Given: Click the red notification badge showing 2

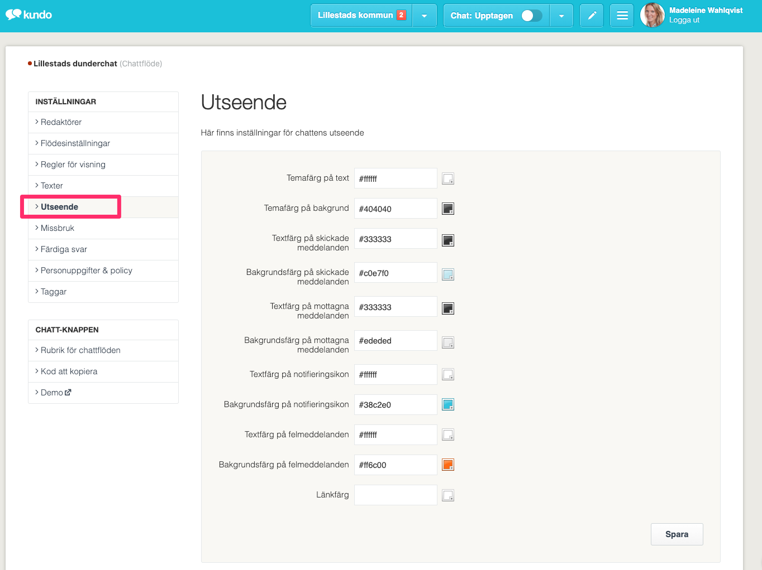Looking at the screenshot, I should pos(401,15).
